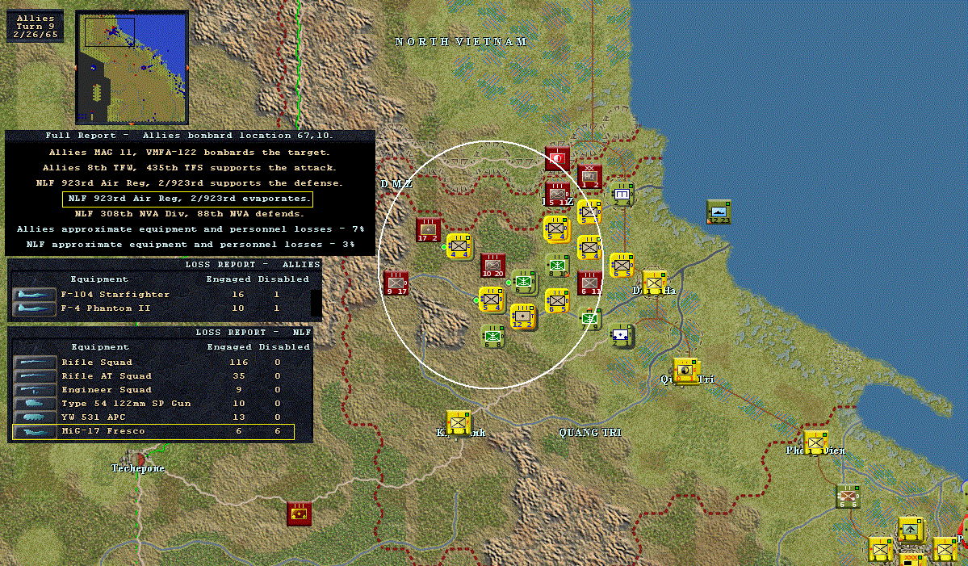This screenshot has height=566, width=968.
Task: Click the F-104 Starfighter row text
Action: tap(115, 295)
